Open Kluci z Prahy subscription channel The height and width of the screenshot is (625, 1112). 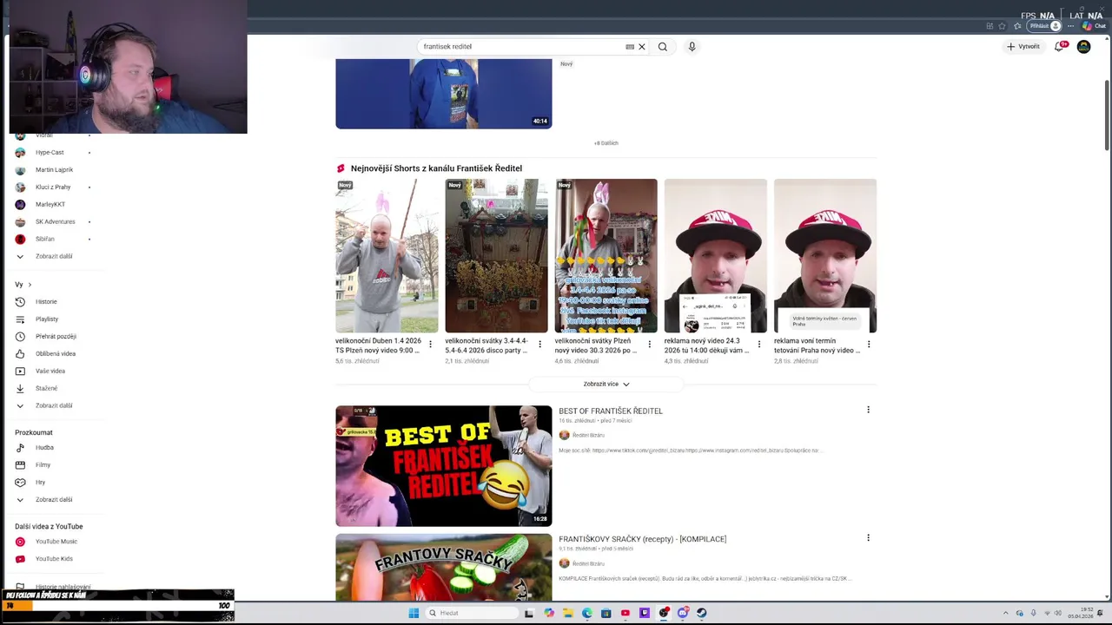click(54, 187)
